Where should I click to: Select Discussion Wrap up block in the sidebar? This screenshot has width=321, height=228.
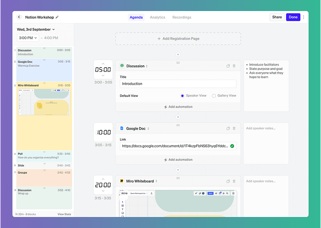click(x=44, y=198)
